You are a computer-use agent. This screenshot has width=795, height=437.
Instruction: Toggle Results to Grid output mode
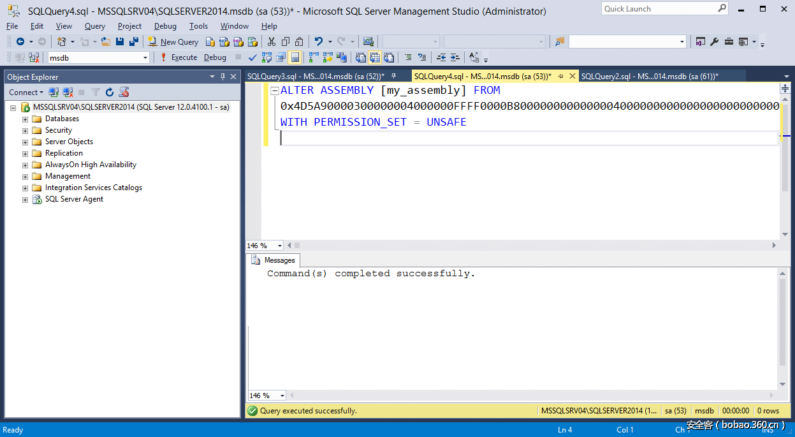[x=374, y=57]
